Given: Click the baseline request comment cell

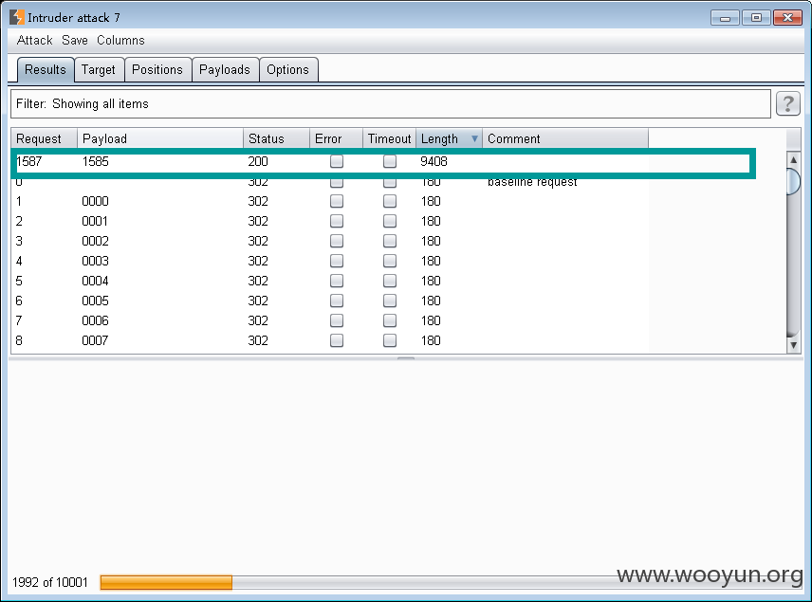Looking at the screenshot, I should point(532,182).
